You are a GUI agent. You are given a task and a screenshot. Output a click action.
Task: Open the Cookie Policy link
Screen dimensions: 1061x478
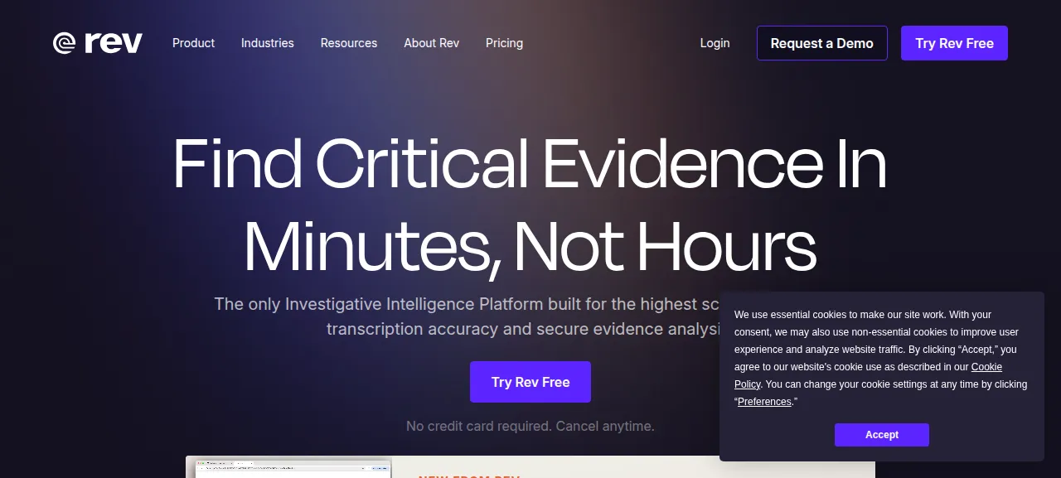868,375
